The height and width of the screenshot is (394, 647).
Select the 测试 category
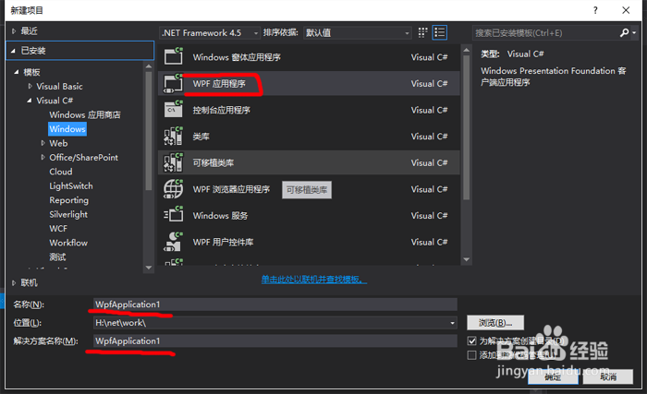tap(57, 257)
